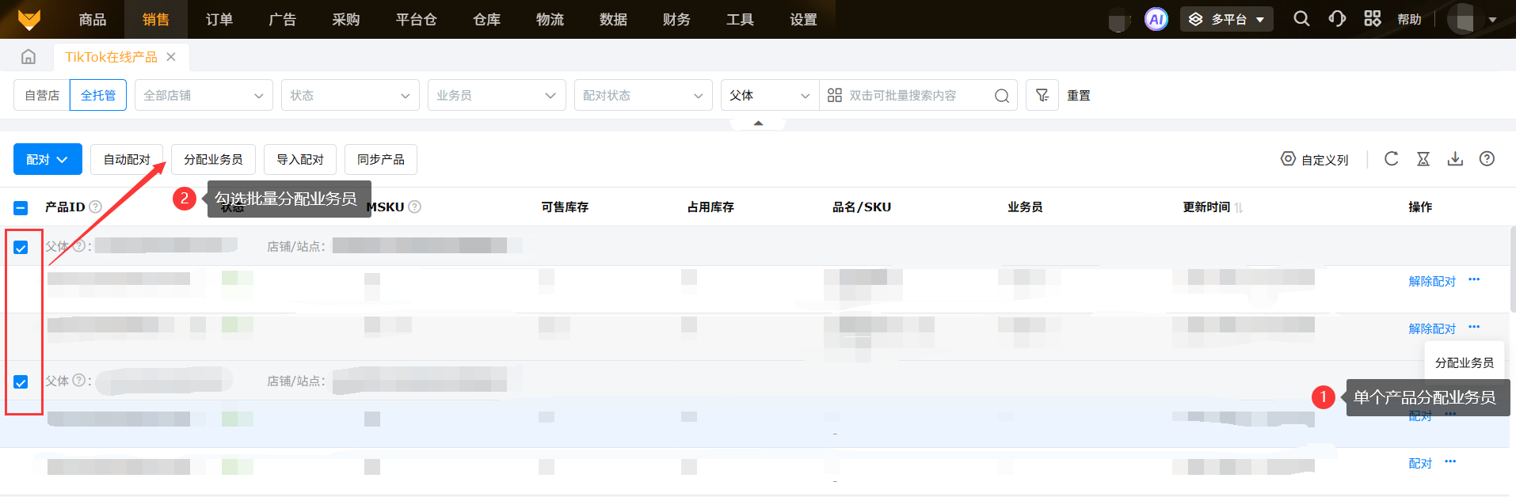Open the advanced filter funnel icon
This screenshot has height=497, width=1516.
pyautogui.click(x=1042, y=95)
